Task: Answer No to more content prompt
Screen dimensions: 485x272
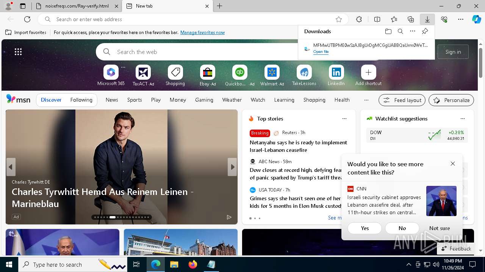Action: (x=402, y=228)
